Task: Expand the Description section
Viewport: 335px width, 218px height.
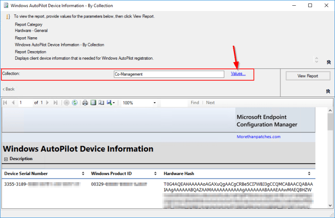Action: 6,159
